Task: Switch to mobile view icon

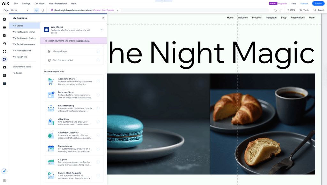Action: tap(42, 10)
